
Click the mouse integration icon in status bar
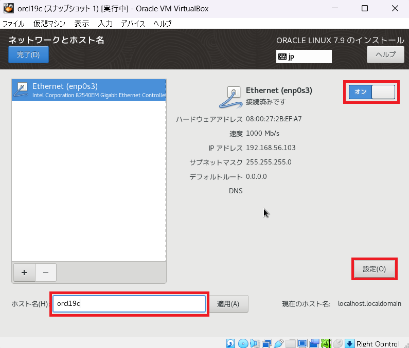338,343
